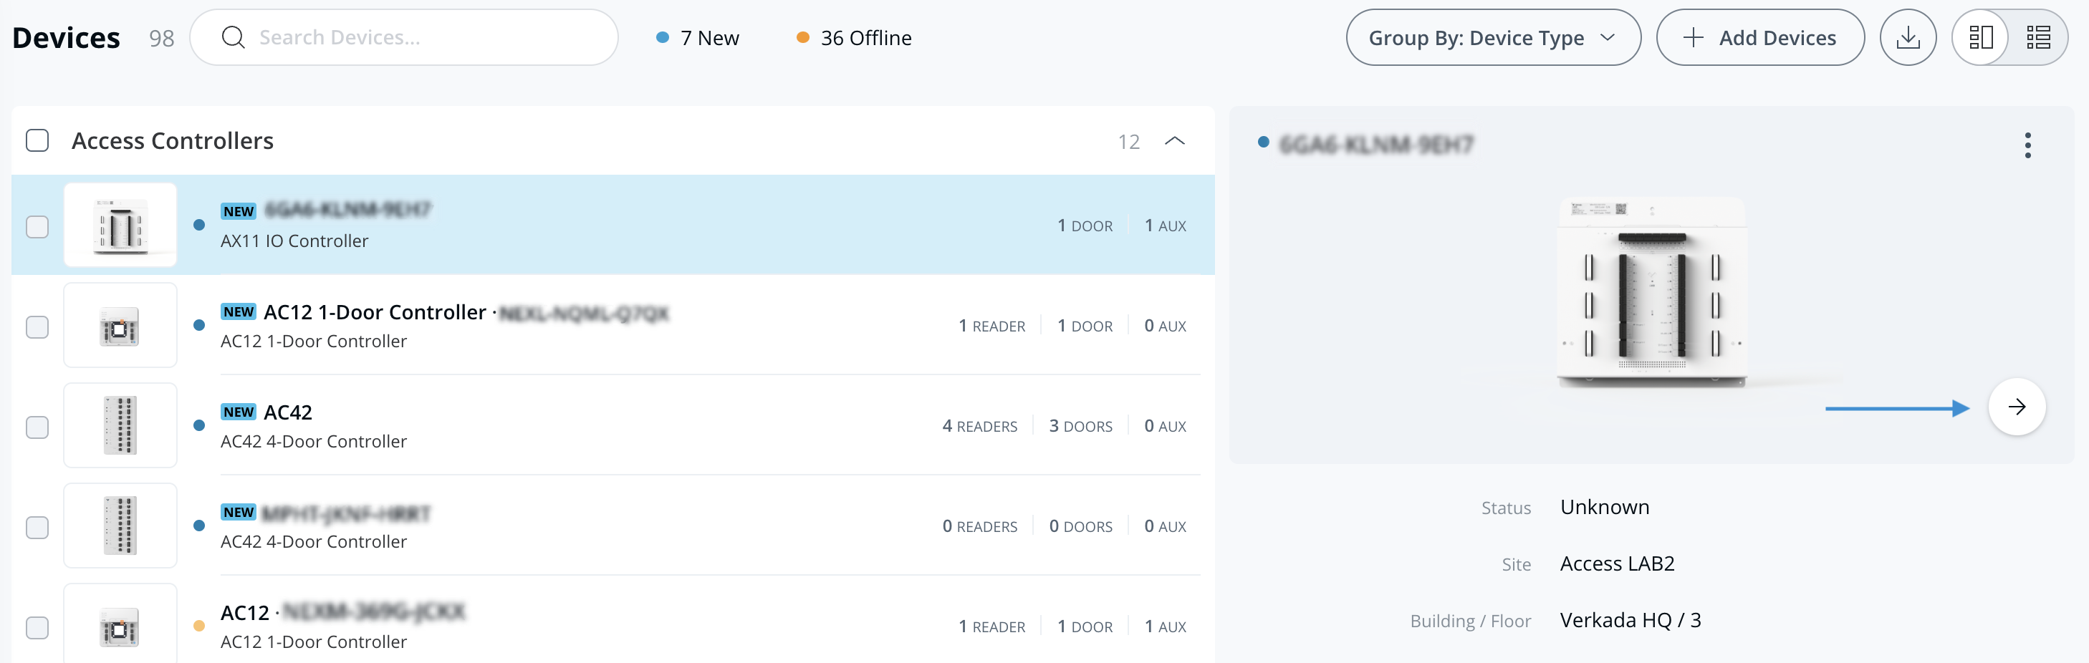Filter by 36 Offline devices
The width and height of the screenshot is (2089, 663).
click(854, 37)
